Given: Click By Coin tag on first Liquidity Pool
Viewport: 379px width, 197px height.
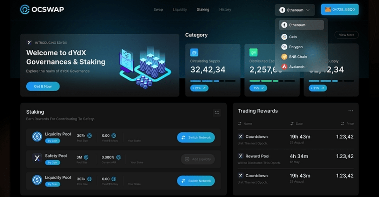Looking at the screenshot, I should tap(52, 141).
